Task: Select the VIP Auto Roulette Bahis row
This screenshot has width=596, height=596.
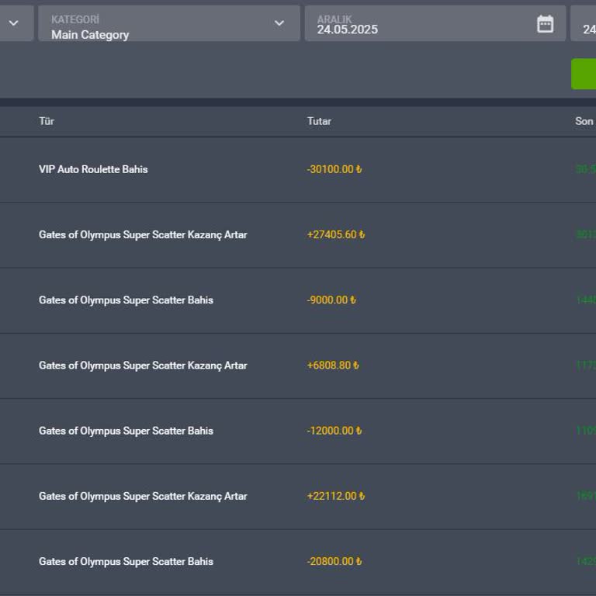Action: (x=298, y=169)
